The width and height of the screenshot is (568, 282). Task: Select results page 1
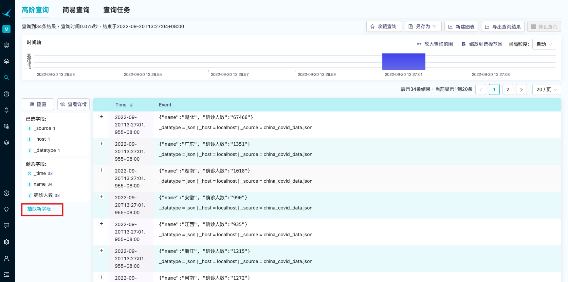(494, 89)
